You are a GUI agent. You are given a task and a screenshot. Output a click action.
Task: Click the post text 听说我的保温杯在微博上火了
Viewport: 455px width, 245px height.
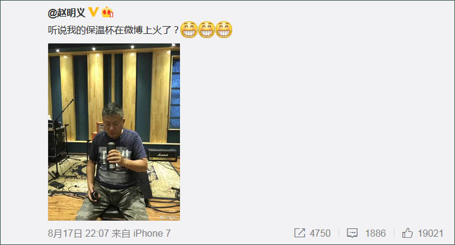coord(113,30)
